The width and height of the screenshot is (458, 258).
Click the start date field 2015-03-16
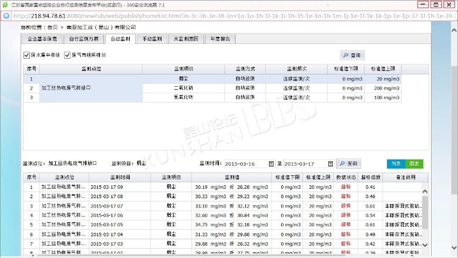[245, 164]
